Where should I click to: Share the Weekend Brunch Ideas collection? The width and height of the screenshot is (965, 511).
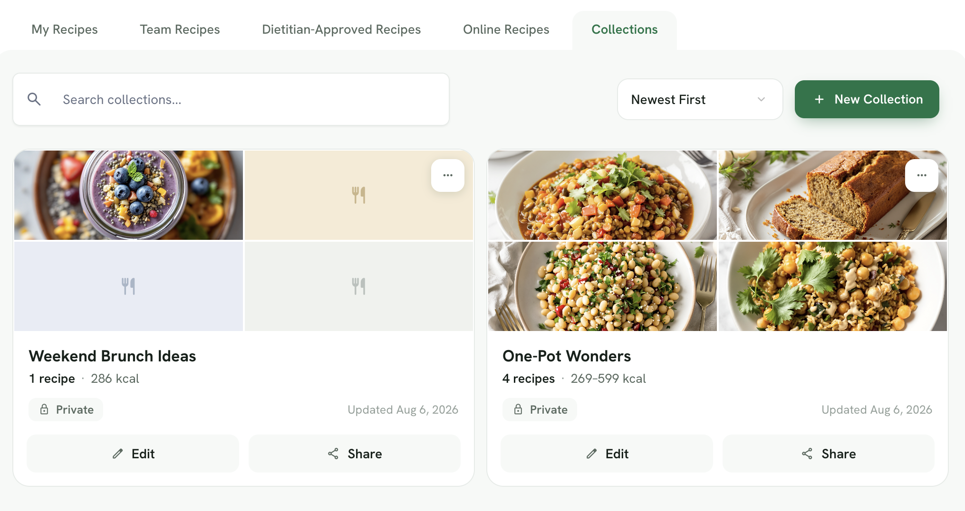coord(355,454)
